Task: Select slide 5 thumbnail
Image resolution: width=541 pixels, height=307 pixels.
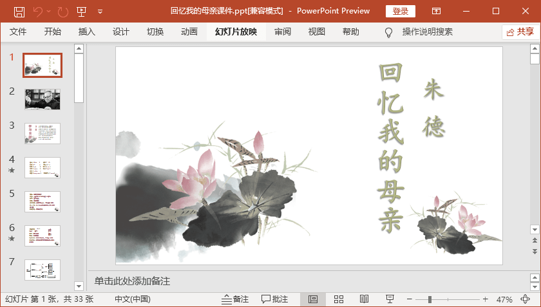Action: [x=43, y=202]
